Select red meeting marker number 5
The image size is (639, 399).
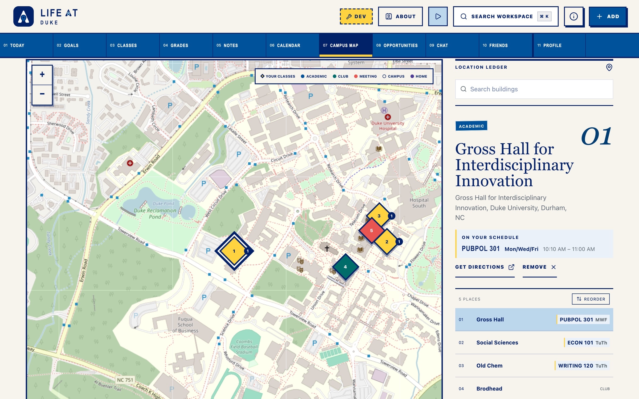click(x=371, y=230)
